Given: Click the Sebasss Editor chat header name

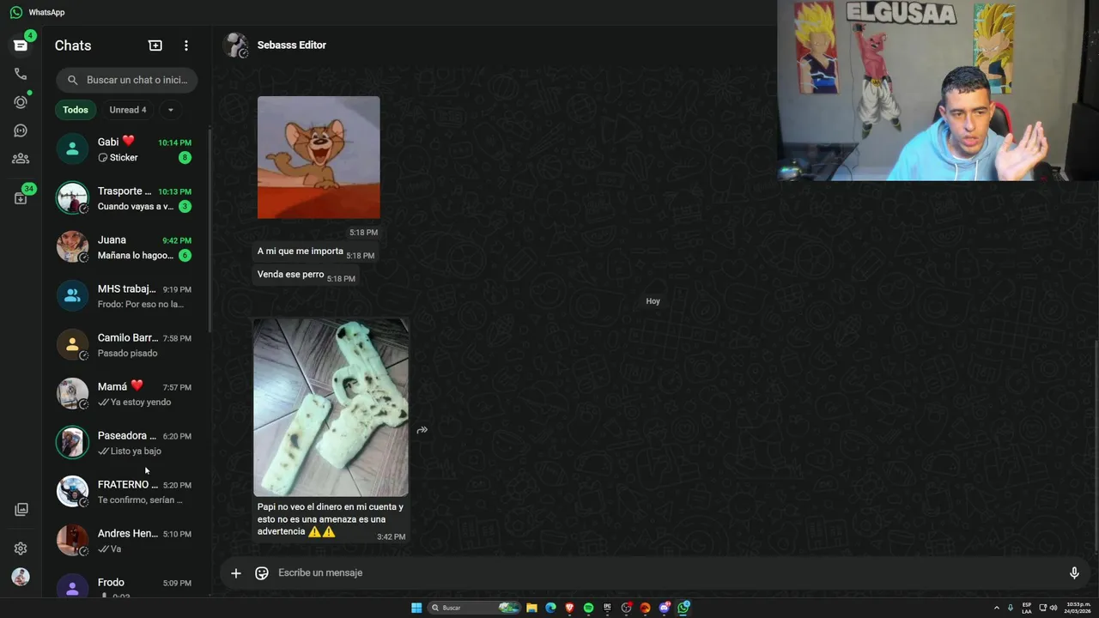Looking at the screenshot, I should [292, 45].
